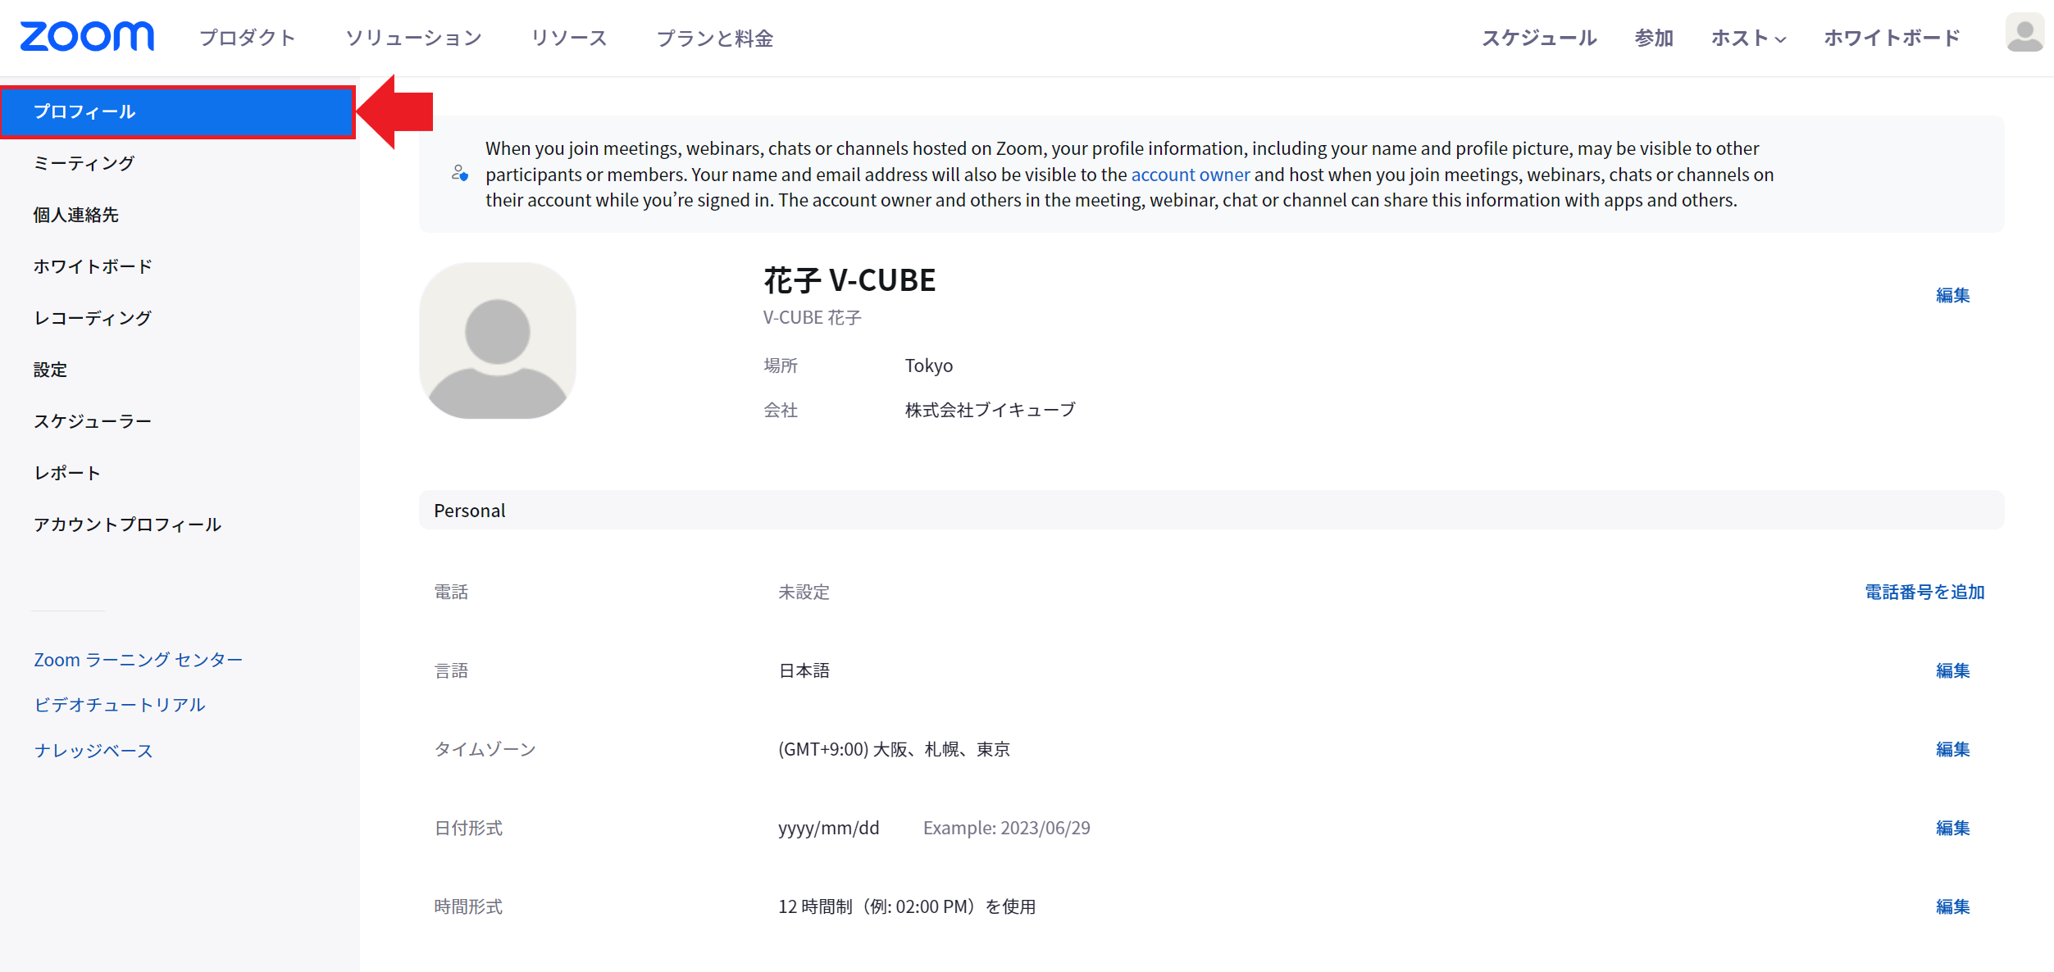Click the Personal section header
This screenshot has height=972, width=2054.
[x=1211, y=511]
